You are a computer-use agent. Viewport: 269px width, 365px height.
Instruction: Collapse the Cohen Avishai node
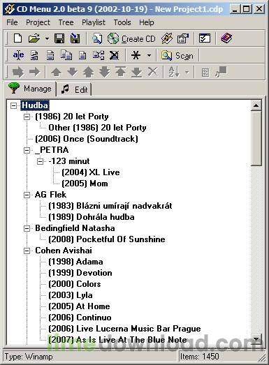pos(27,251)
